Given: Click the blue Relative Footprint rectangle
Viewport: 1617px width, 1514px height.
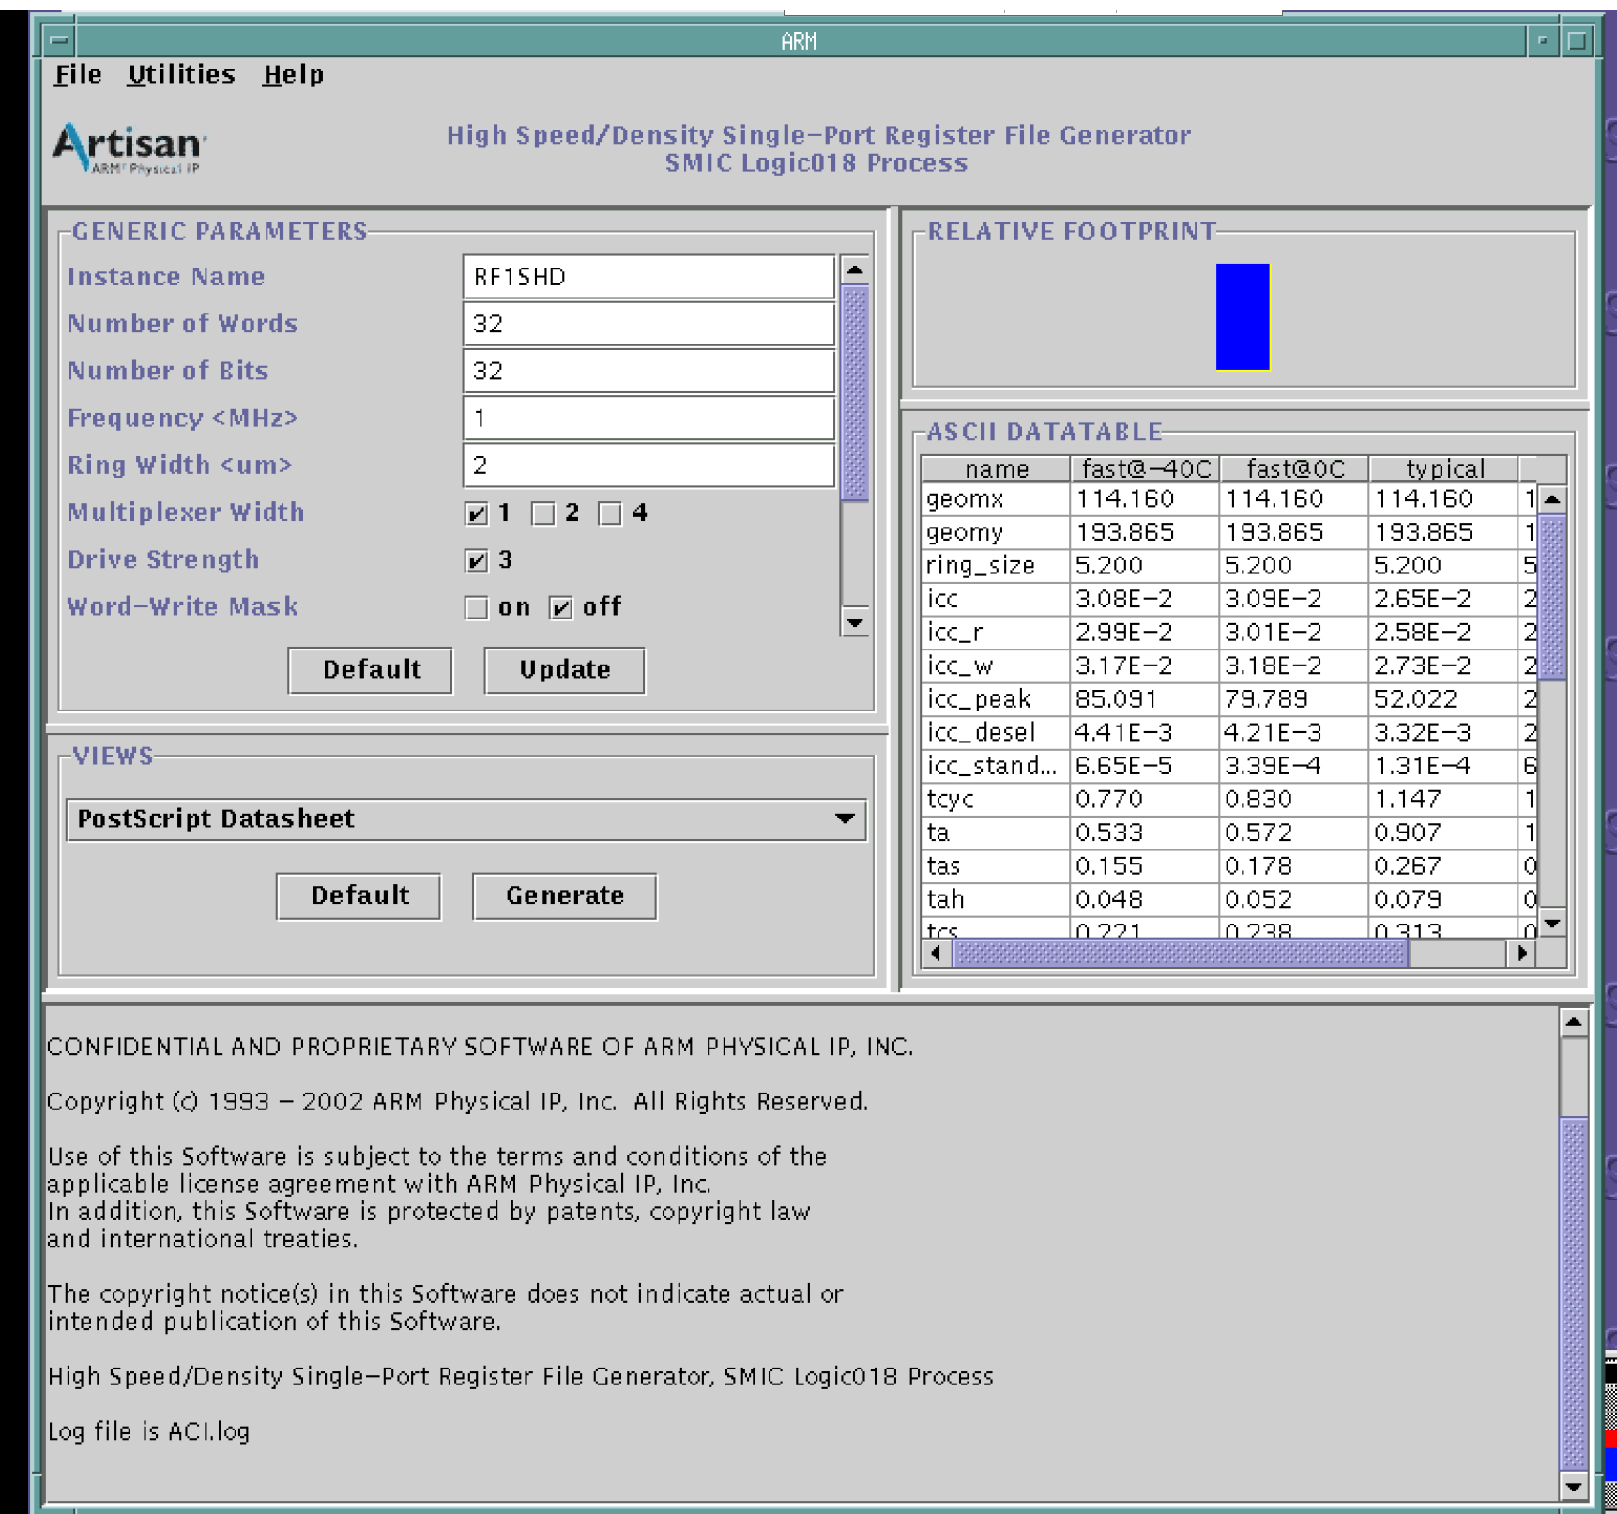Looking at the screenshot, I should [1243, 317].
